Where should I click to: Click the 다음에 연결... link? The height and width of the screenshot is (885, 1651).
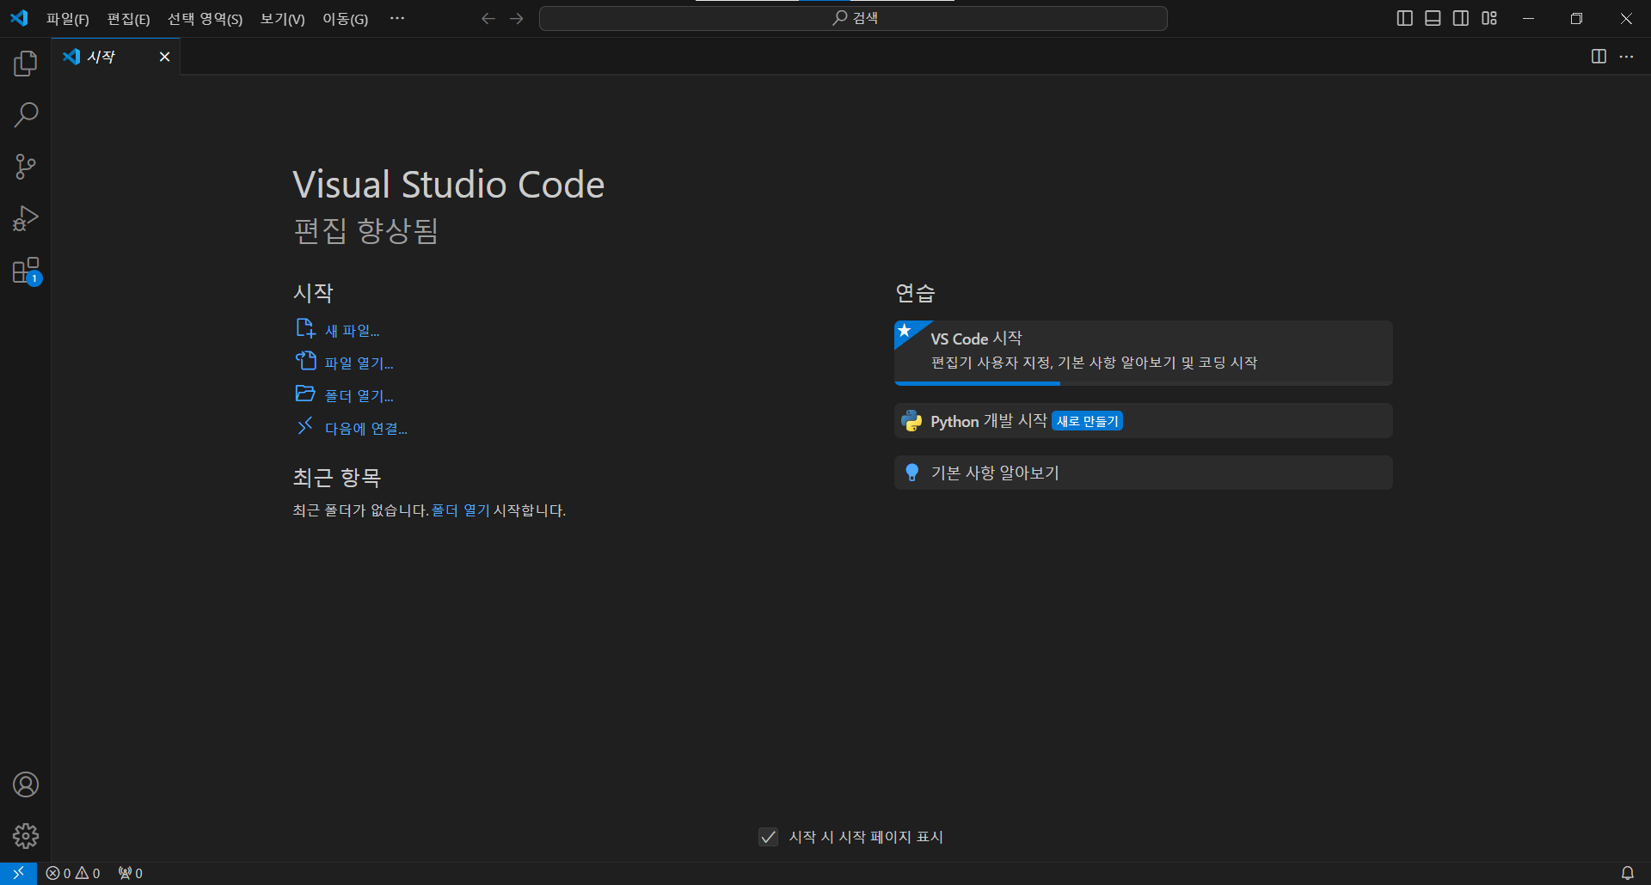365,429
